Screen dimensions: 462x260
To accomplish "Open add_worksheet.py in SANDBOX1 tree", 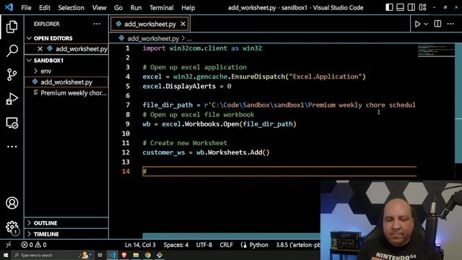I will [x=66, y=82].
